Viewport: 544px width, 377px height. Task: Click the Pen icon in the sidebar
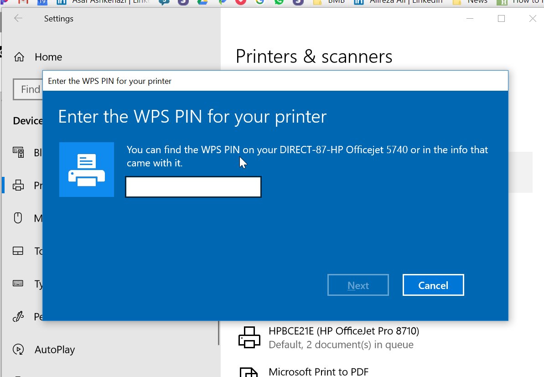point(18,316)
